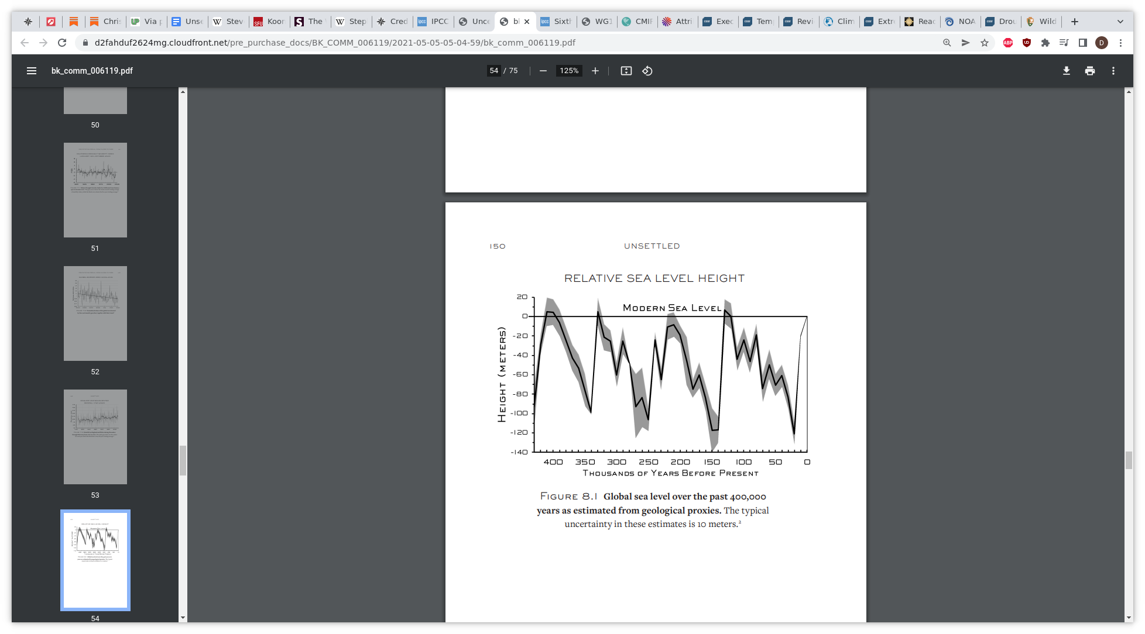Click the zoom in plus icon
The width and height of the screenshot is (1145, 634).
595,71
